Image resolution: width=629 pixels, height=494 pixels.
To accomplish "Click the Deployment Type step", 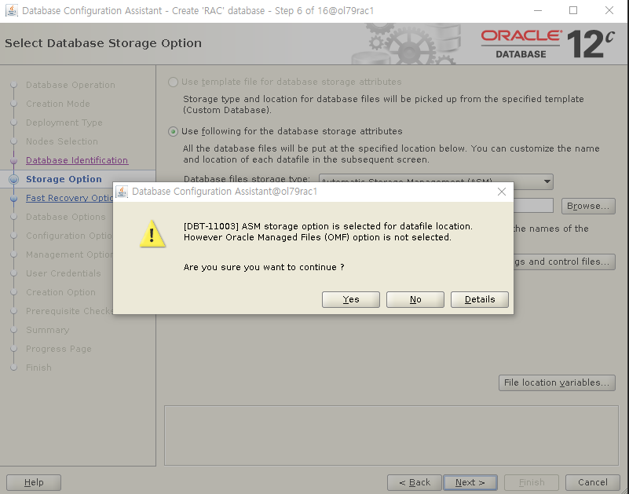I will (64, 123).
